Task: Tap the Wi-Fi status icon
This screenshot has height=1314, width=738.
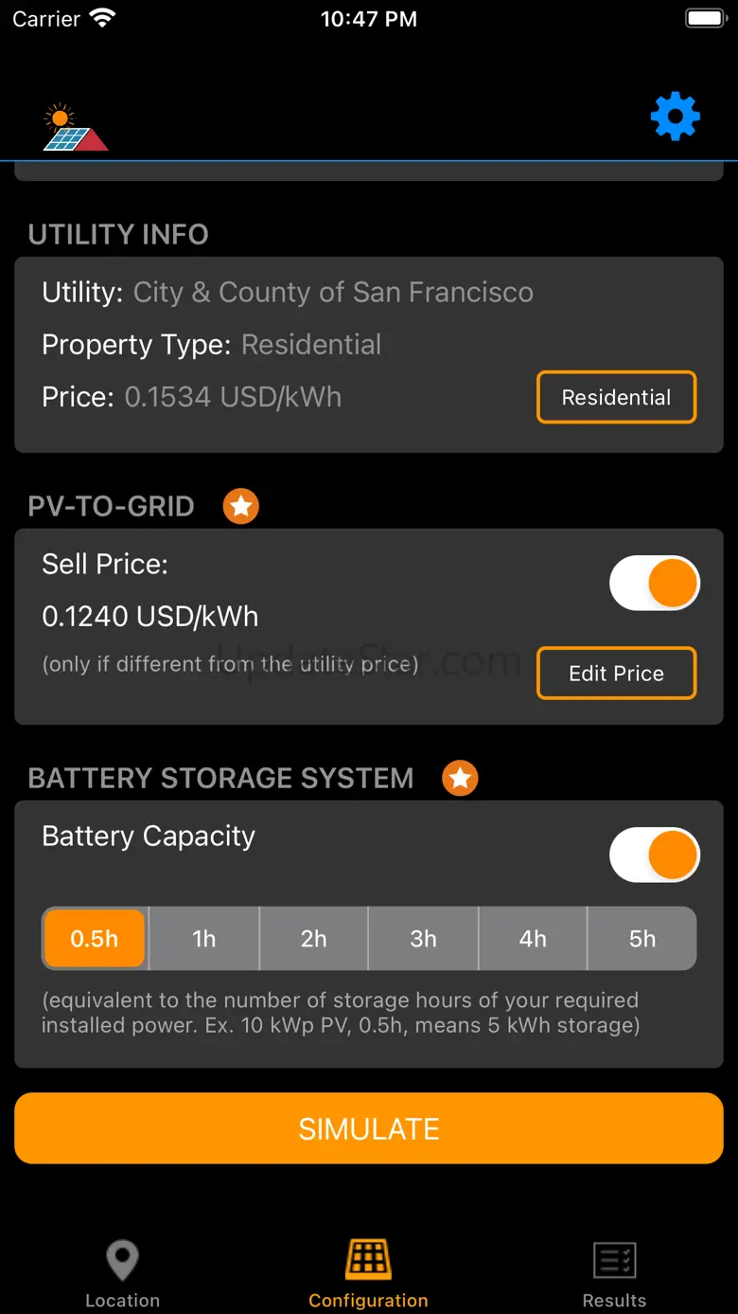Action: [101, 19]
